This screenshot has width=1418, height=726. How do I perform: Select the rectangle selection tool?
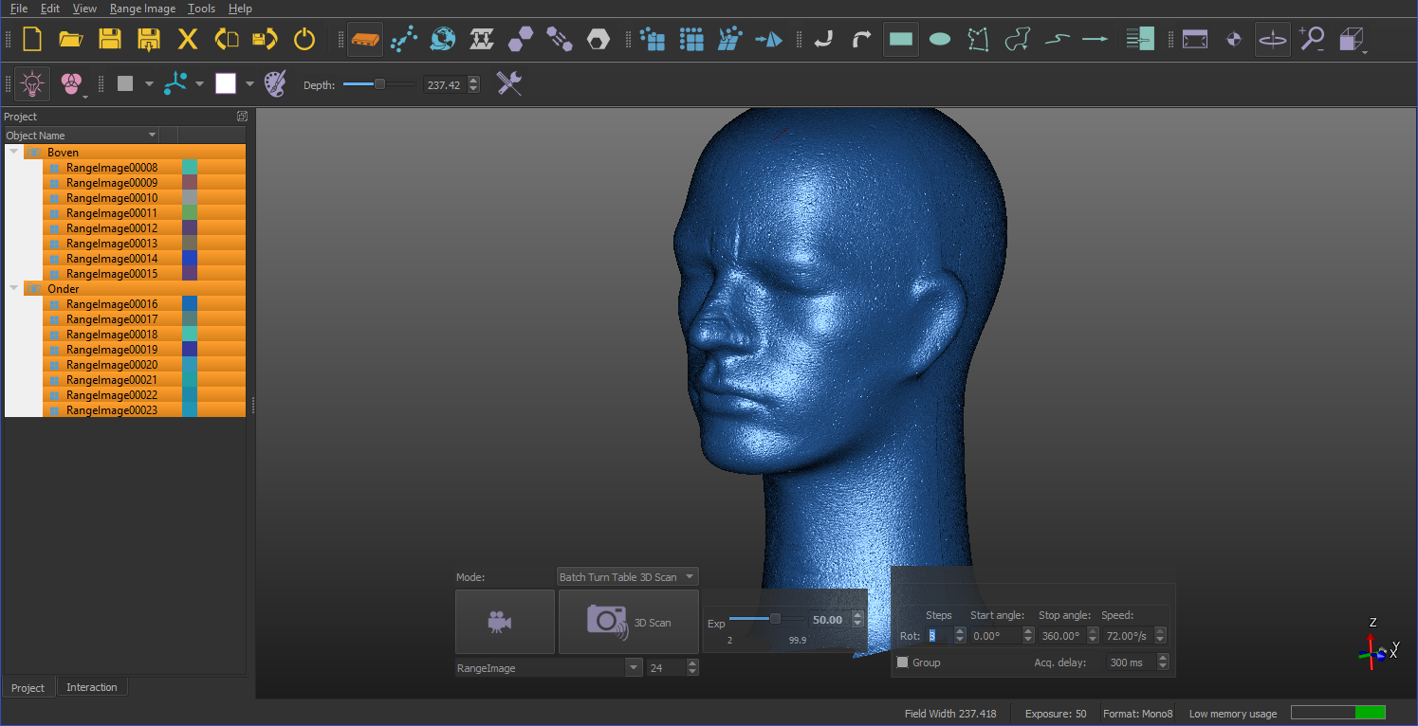[900, 40]
